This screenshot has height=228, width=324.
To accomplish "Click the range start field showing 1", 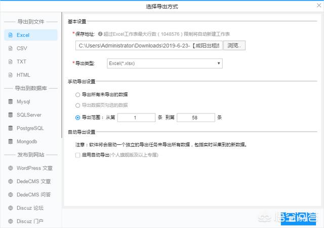I will (136, 118).
